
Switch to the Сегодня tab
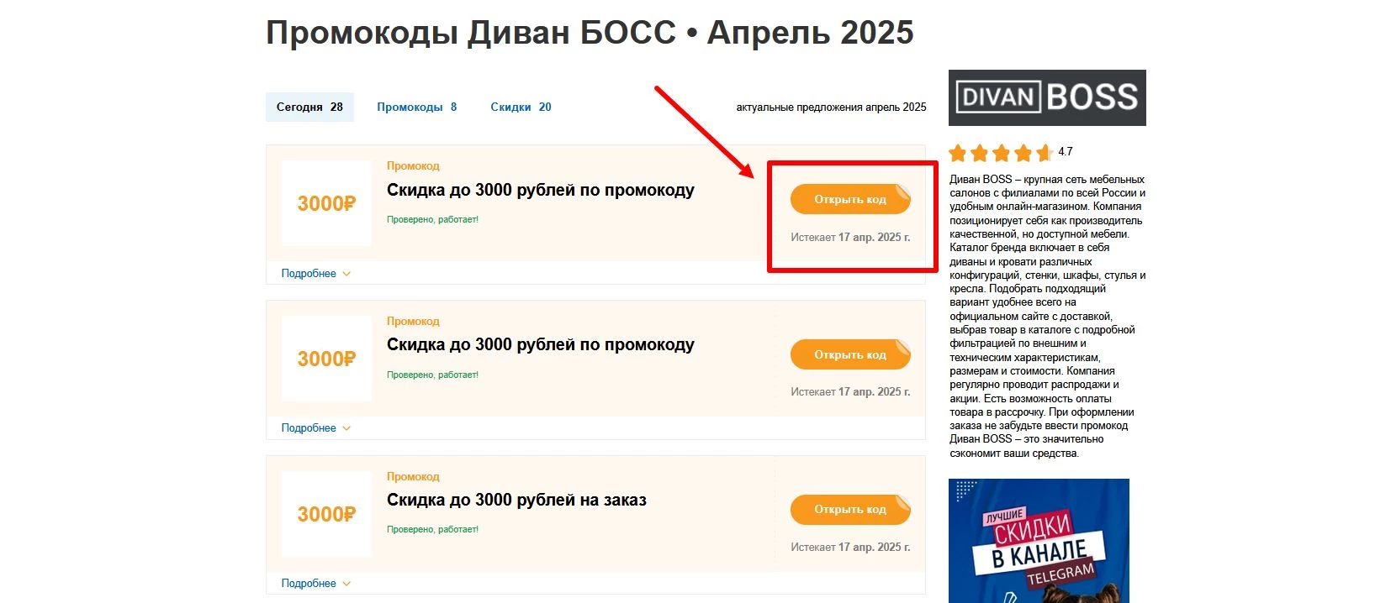click(x=309, y=107)
